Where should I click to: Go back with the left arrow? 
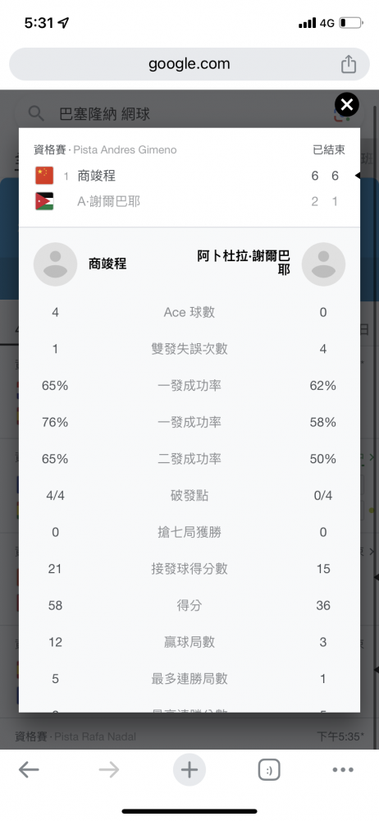tap(29, 770)
